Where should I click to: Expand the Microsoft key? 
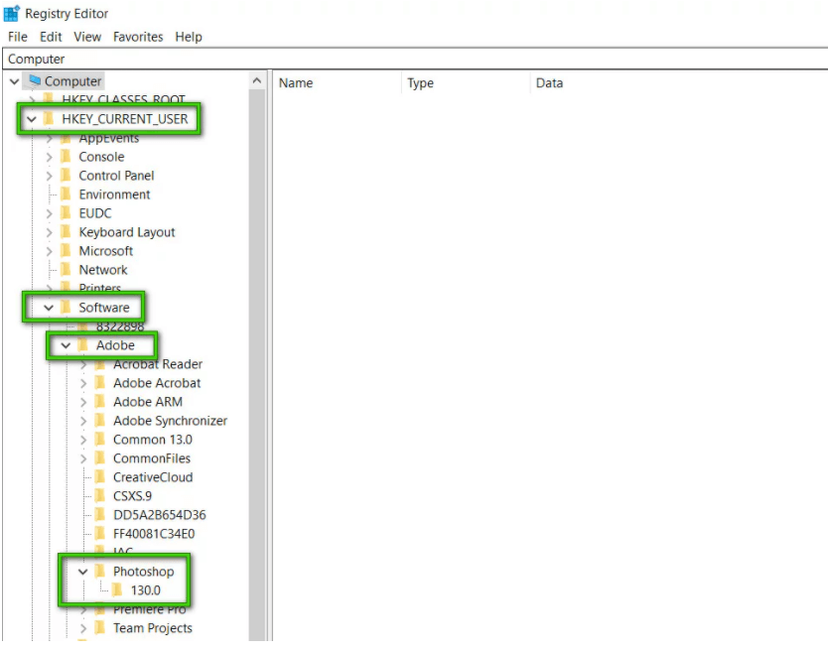[49, 251]
